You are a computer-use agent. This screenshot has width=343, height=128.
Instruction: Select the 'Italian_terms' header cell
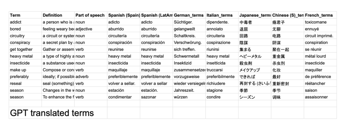pyautogui.click(x=222, y=15)
